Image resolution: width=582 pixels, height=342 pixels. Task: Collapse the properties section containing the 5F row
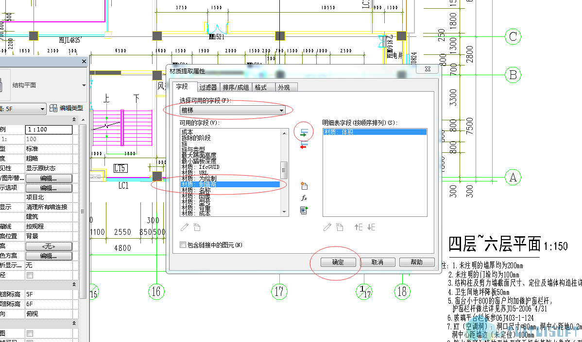[x=74, y=285]
